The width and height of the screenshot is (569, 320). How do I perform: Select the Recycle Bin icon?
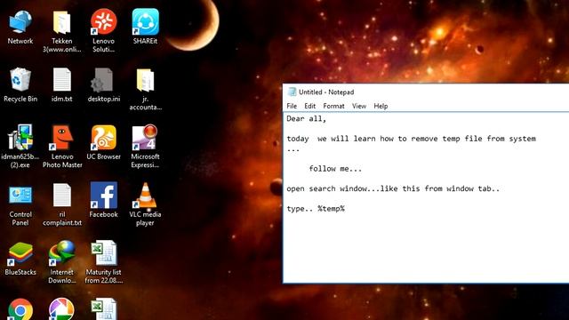click(20, 85)
